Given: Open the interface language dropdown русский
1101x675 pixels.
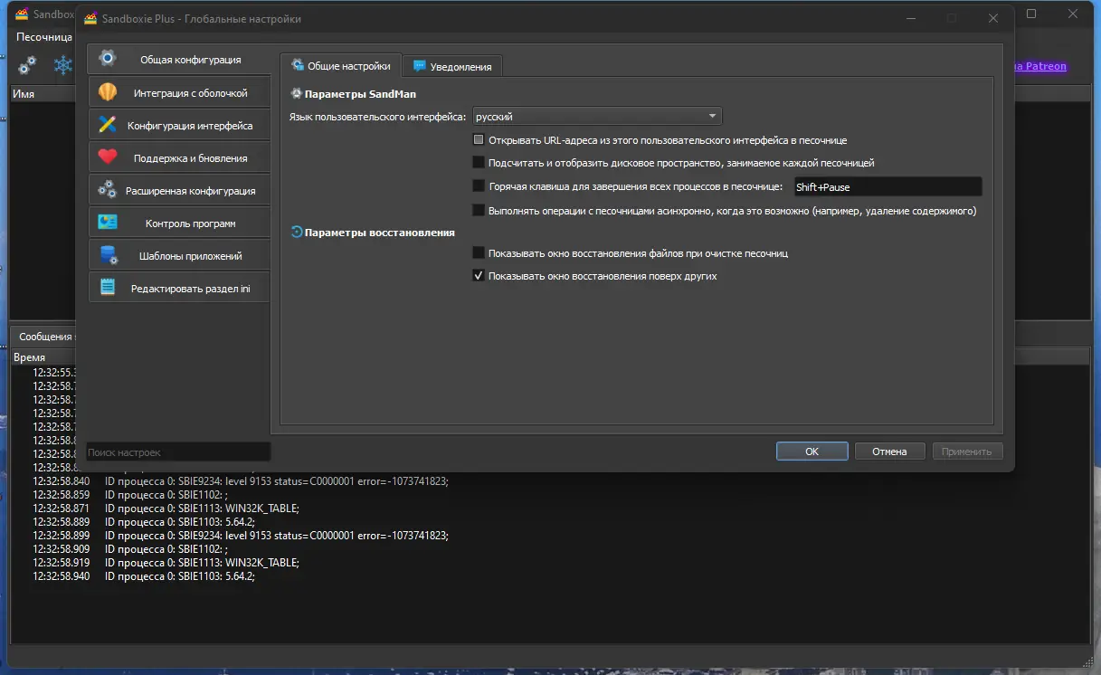Looking at the screenshot, I should click(597, 117).
